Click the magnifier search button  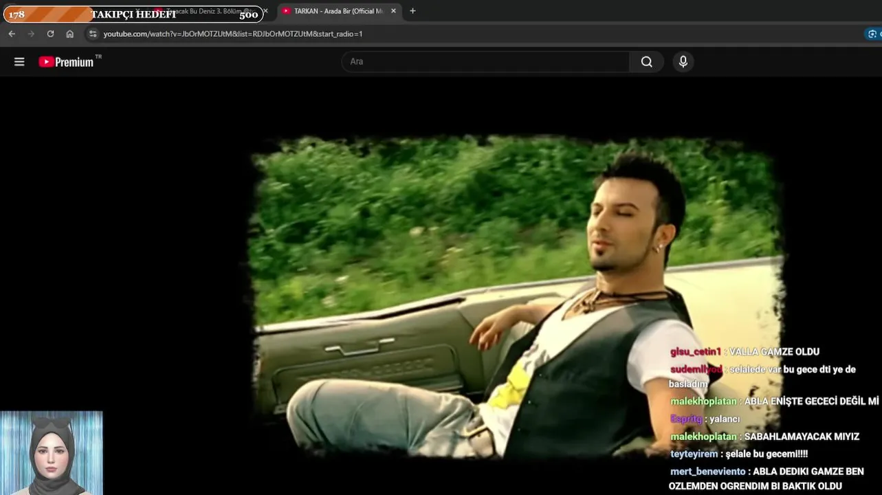point(647,62)
